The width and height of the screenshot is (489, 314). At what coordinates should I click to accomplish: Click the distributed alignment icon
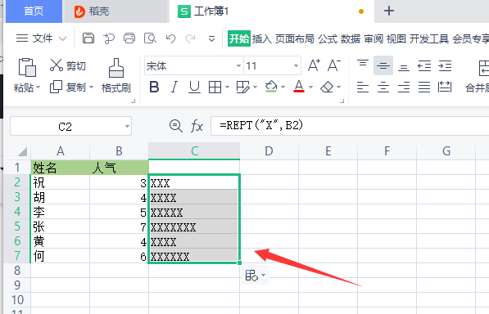pos(445,87)
